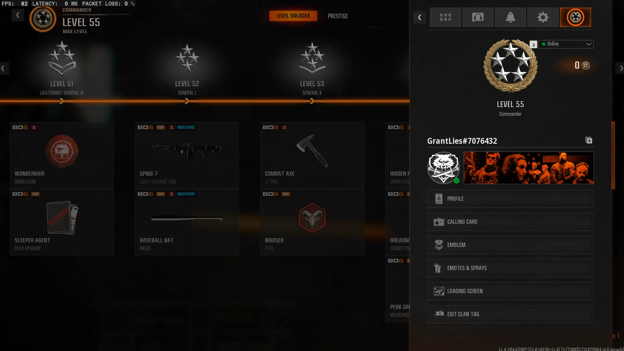Switch to the Level Unlocks tab
The width and height of the screenshot is (624, 351).
[293, 16]
